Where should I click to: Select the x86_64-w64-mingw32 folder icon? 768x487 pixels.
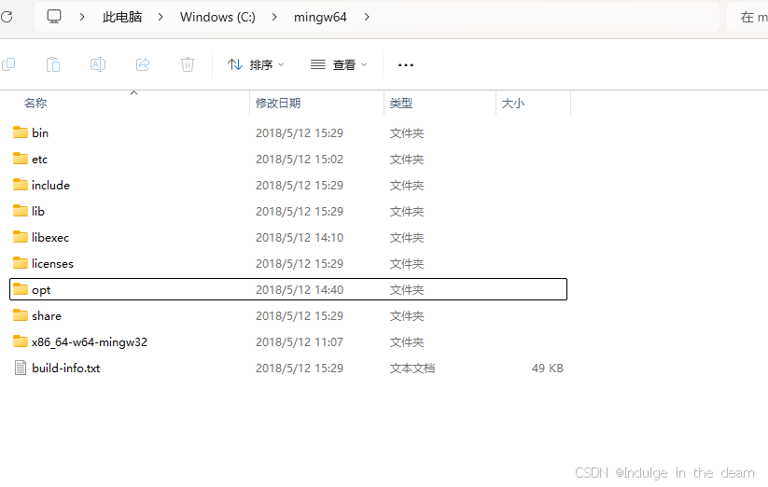click(21, 341)
